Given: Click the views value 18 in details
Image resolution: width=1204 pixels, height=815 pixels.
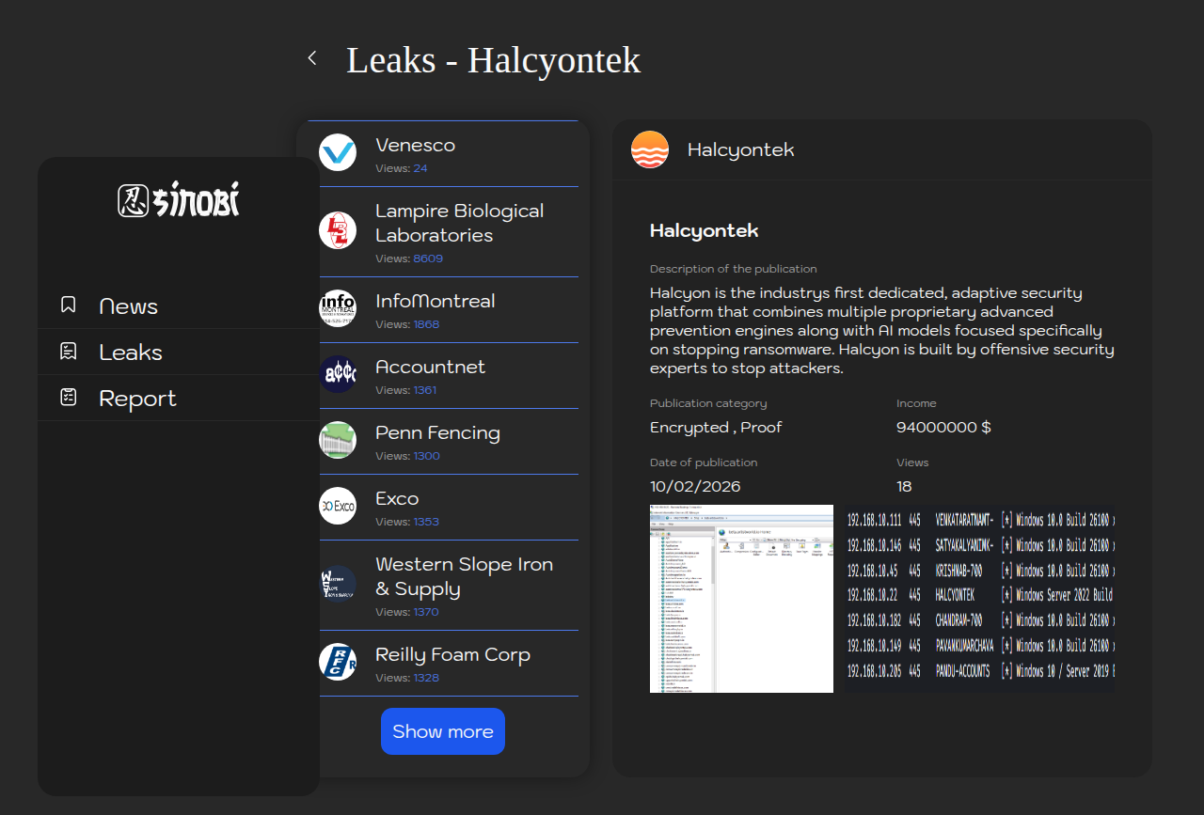Looking at the screenshot, I should 904,486.
